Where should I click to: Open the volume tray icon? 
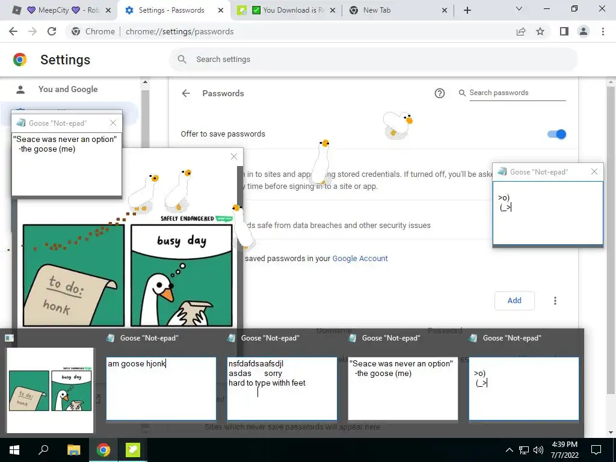click(x=538, y=450)
